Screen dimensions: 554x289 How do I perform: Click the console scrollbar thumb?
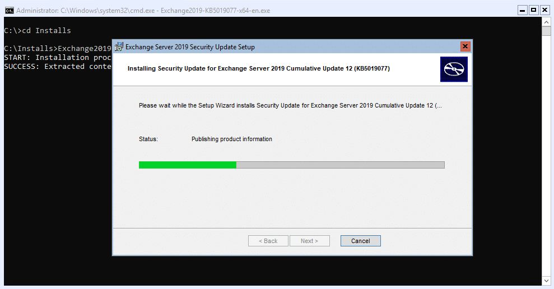point(546,31)
